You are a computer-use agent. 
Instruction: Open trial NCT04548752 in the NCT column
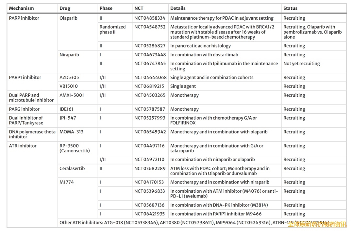pyautogui.click(x=150, y=27)
